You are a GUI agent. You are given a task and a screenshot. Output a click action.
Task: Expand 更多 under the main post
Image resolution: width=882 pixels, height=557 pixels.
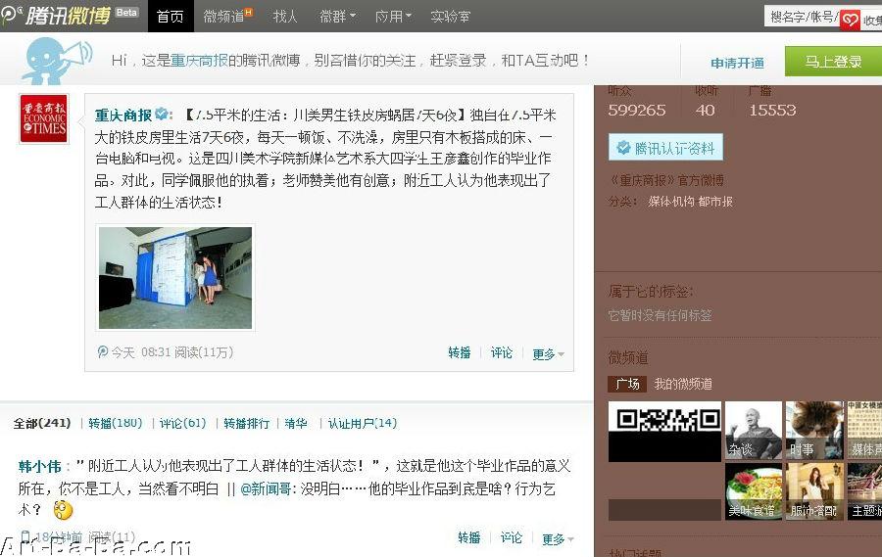point(549,353)
